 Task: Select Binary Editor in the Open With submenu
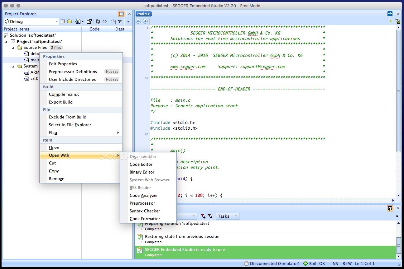(148, 172)
